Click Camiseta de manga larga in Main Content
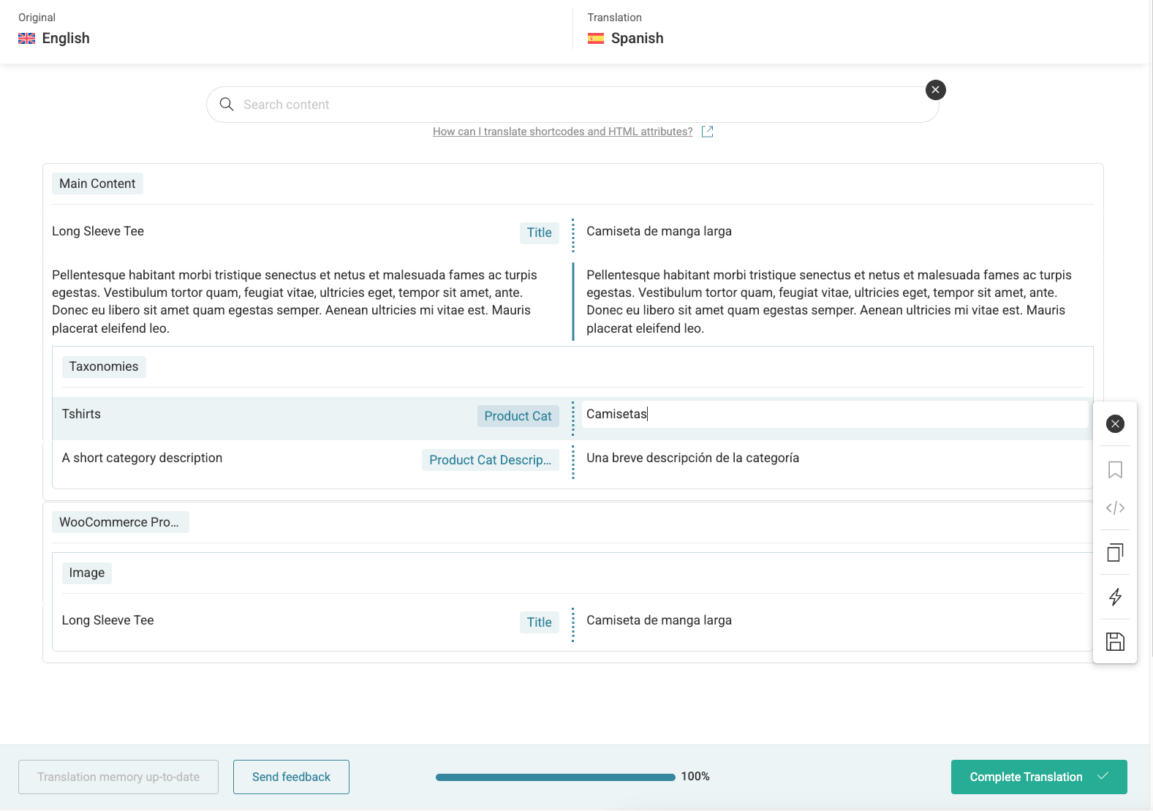Image resolution: width=1153 pixels, height=811 pixels. 659,231
